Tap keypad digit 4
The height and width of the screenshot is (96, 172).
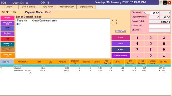pyautogui.click(x=137, y=43)
